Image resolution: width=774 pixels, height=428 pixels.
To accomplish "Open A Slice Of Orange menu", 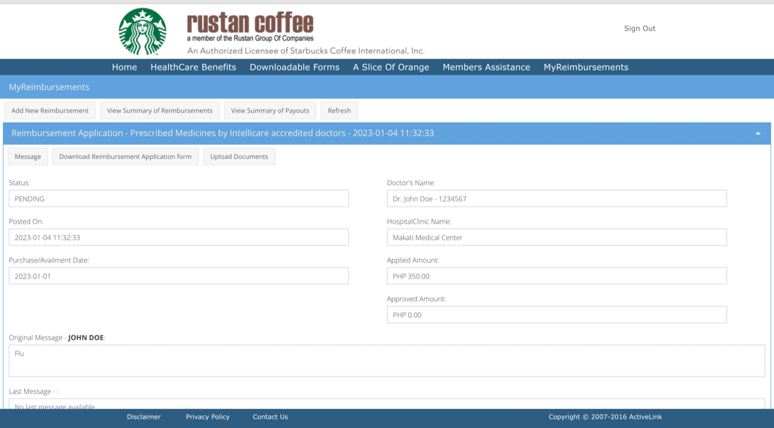I will point(391,68).
